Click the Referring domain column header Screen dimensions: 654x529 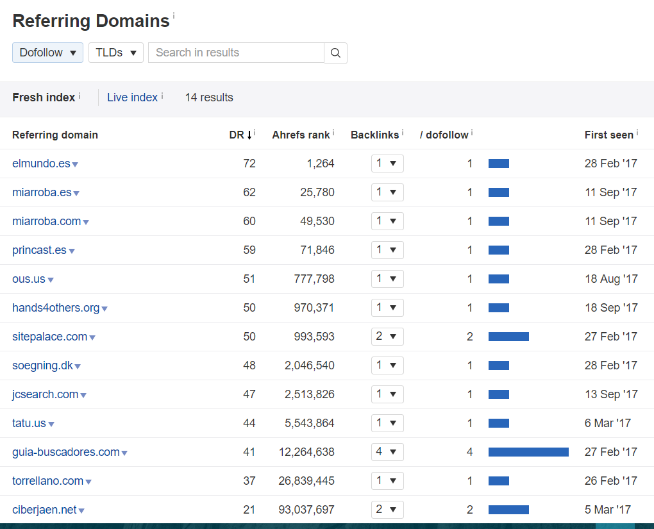[x=55, y=135]
